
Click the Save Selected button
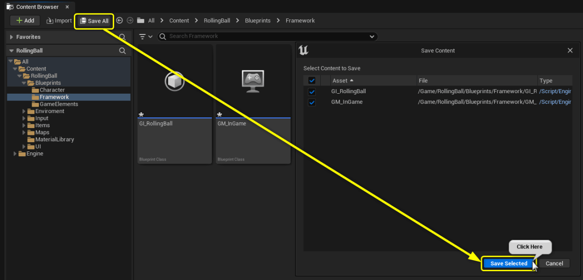pos(508,263)
